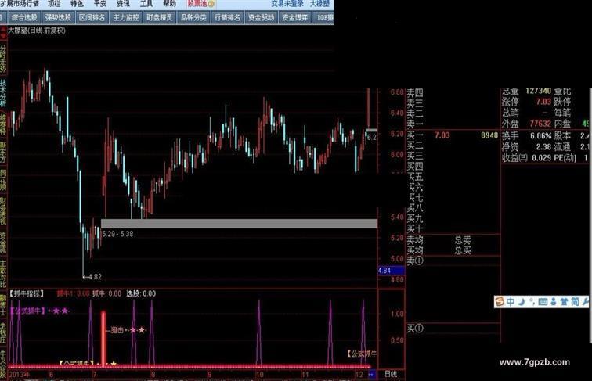Click the month 10 timeline marker
The width and height of the screenshot is (592, 381).
coord(259,375)
